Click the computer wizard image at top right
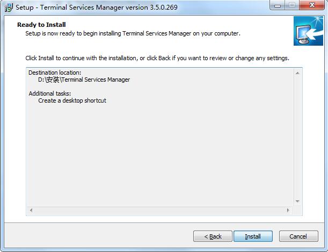The width and height of the screenshot is (328, 252). pos(308,31)
